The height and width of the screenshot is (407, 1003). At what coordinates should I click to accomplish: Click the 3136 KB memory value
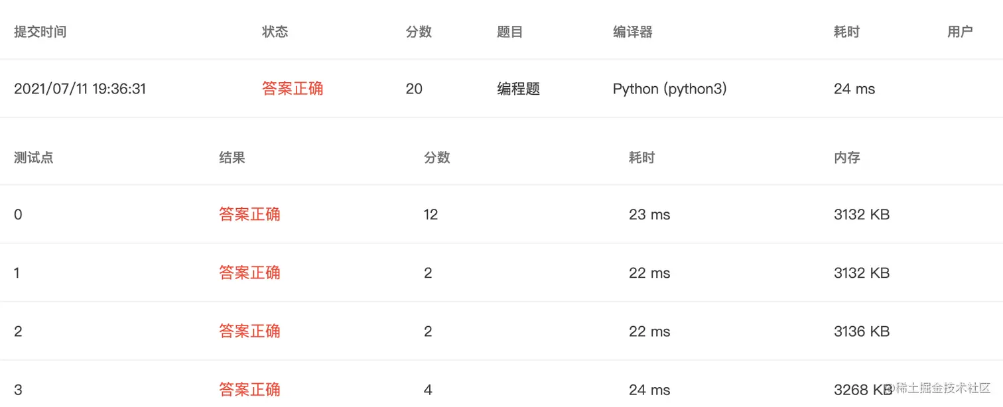pyautogui.click(x=862, y=331)
